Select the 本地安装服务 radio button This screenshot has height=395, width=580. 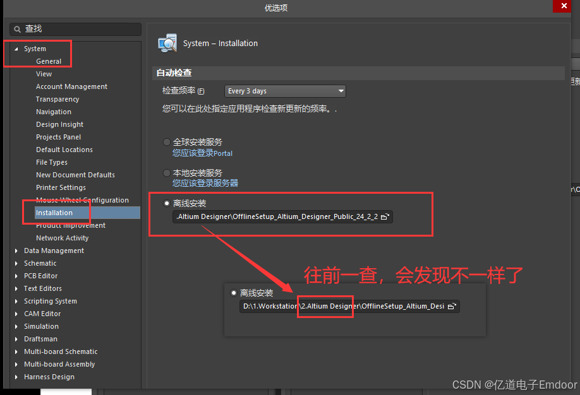coord(167,173)
